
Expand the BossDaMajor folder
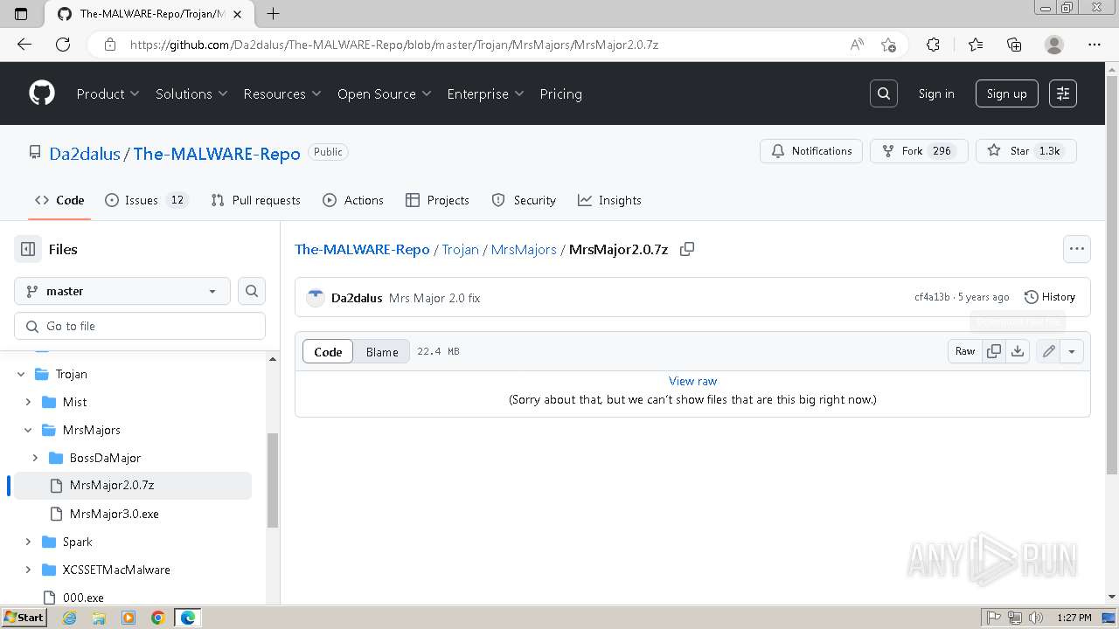(x=35, y=458)
